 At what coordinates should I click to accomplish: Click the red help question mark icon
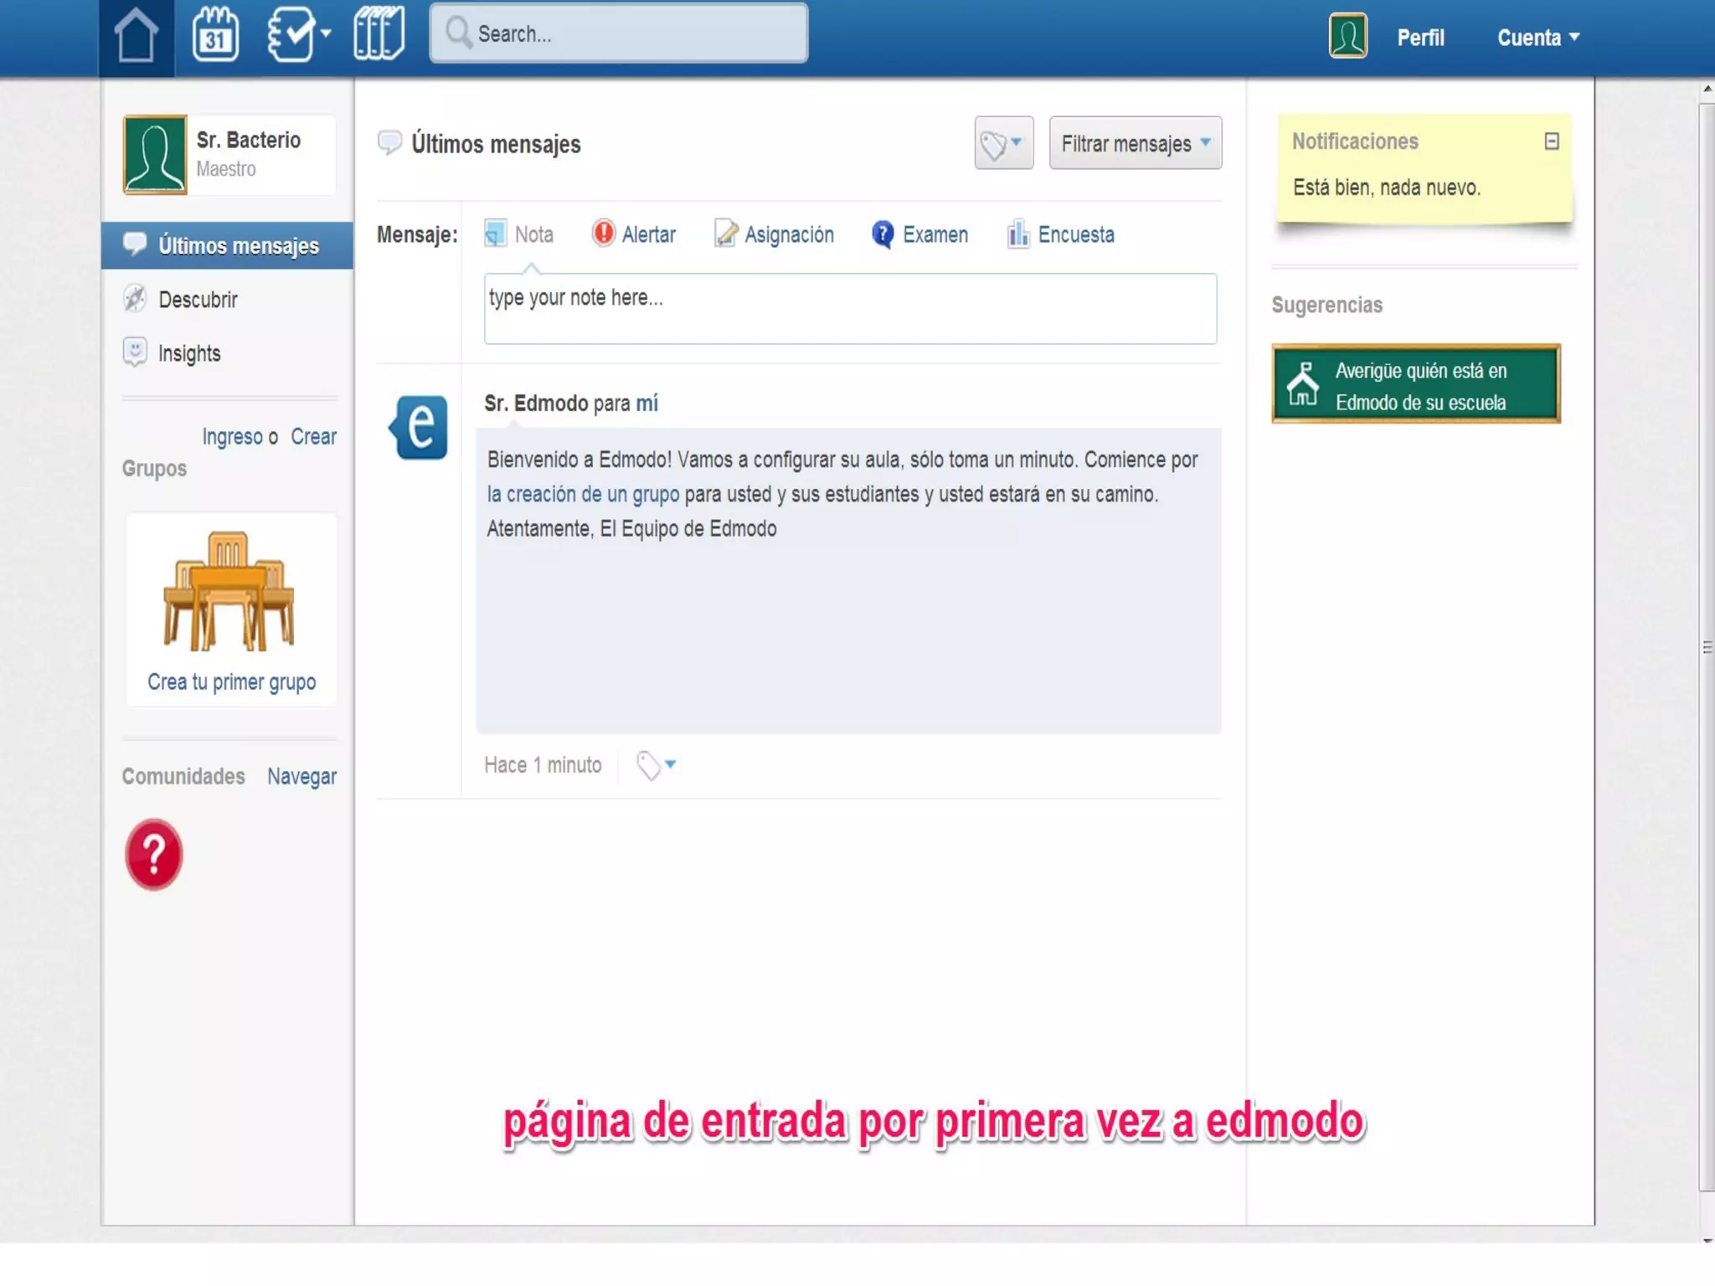(x=154, y=854)
